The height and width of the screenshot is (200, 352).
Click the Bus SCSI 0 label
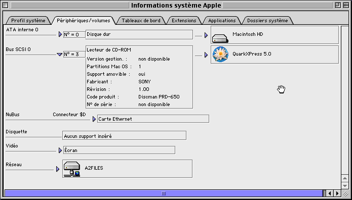coord(18,49)
